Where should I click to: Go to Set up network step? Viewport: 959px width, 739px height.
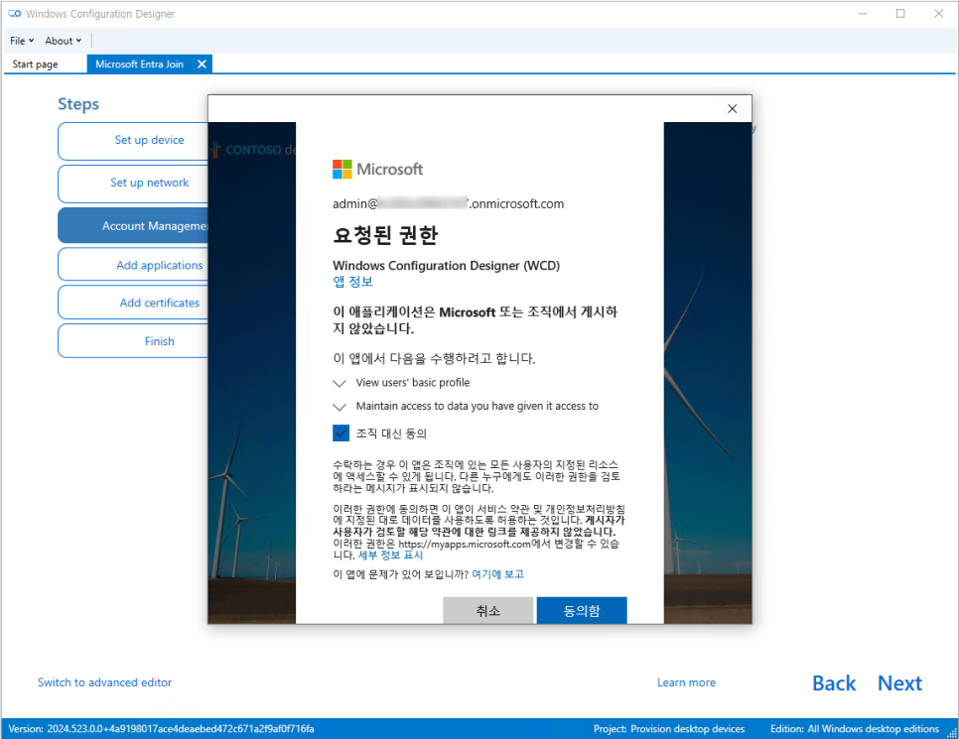(x=133, y=184)
